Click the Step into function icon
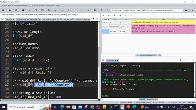 69,10
